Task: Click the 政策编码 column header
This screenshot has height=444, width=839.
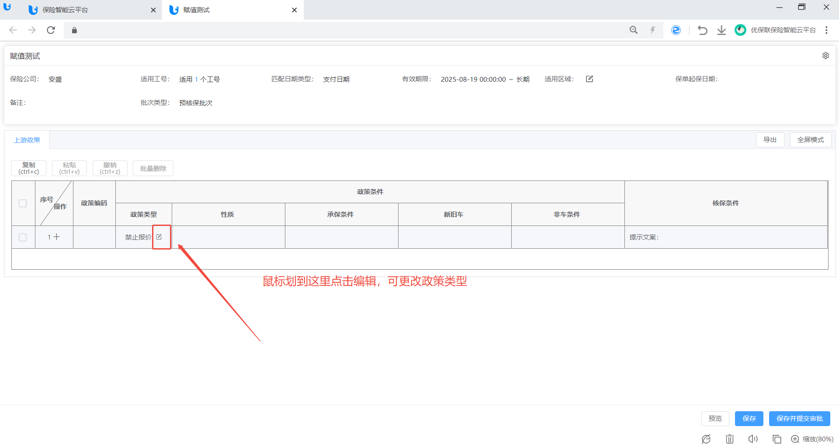Action: (94, 203)
